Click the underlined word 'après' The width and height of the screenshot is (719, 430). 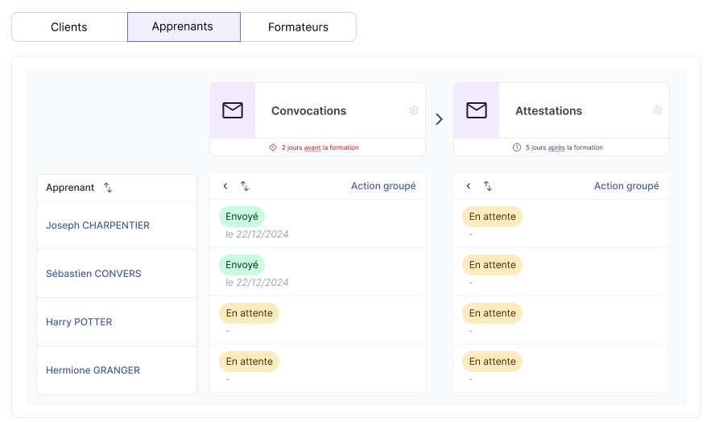[x=556, y=147]
